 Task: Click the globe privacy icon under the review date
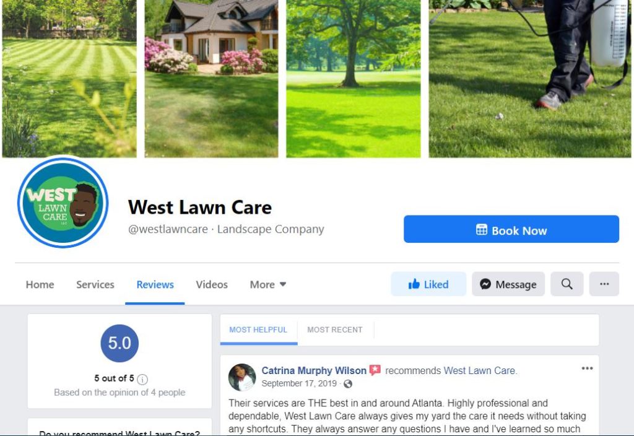[x=348, y=384]
